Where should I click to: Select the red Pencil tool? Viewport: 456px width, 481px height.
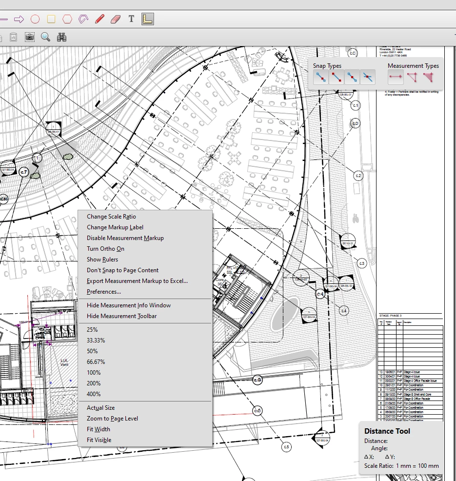tap(99, 19)
